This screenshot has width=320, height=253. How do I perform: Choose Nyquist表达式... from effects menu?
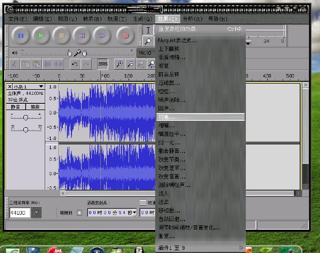201,40
